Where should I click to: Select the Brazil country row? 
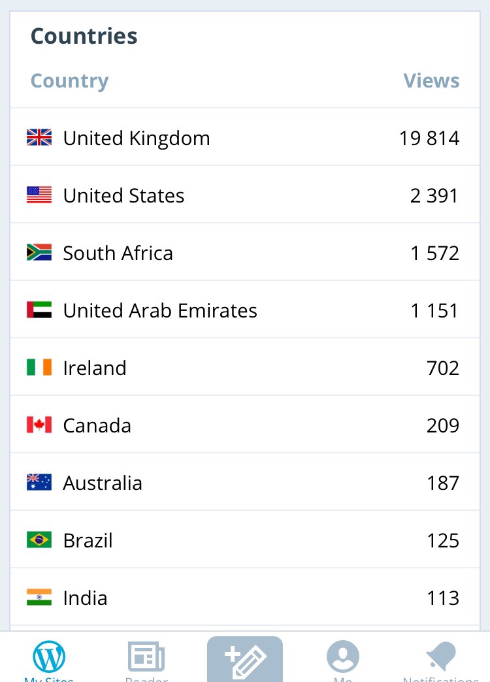pyautogui.click(x=245, y=540)
